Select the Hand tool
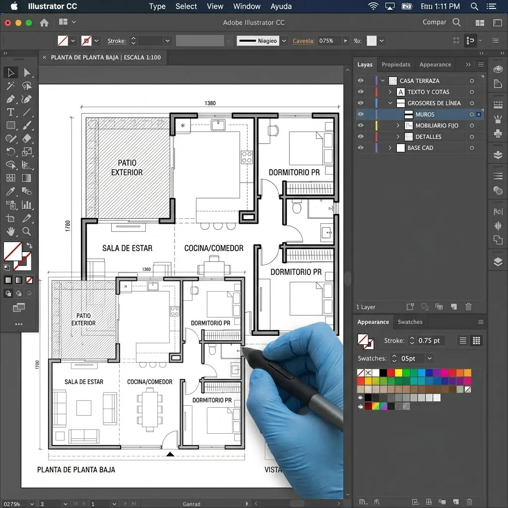This screenshot has height=508, width=508. coord(11,232)
